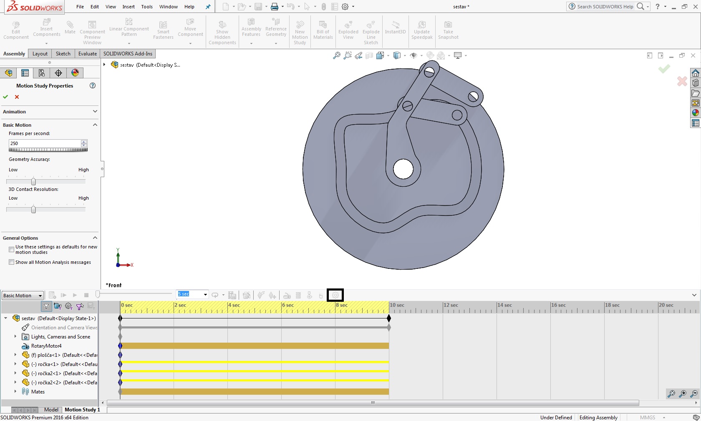Switch to the Model tab
701x421 pixels.
pos(51,410)
